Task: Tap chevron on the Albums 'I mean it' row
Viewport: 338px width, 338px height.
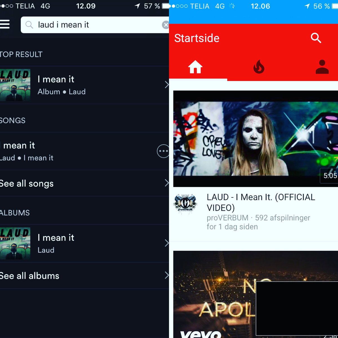Action: tap(166, 243)
